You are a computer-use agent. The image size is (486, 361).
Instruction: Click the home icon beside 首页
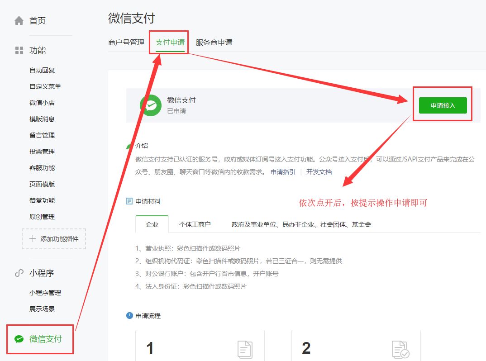tap(19, 21)
